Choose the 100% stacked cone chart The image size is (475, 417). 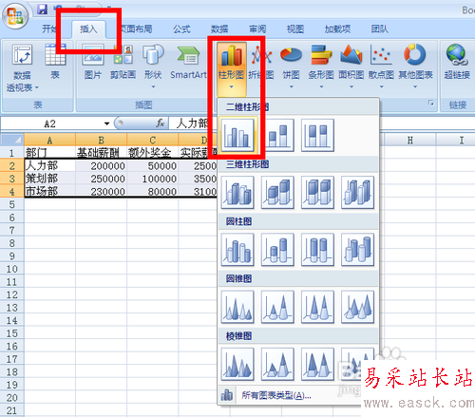317,307
